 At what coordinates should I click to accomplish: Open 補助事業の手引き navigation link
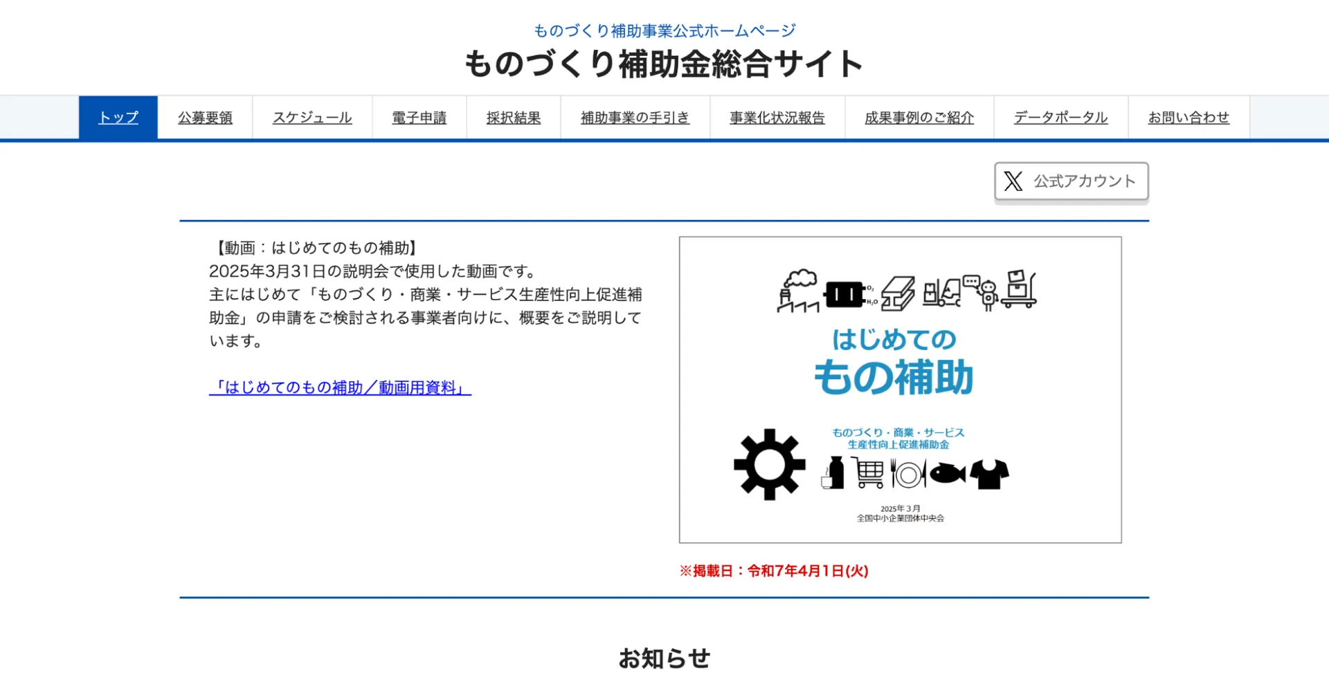[x=635, y=118]
